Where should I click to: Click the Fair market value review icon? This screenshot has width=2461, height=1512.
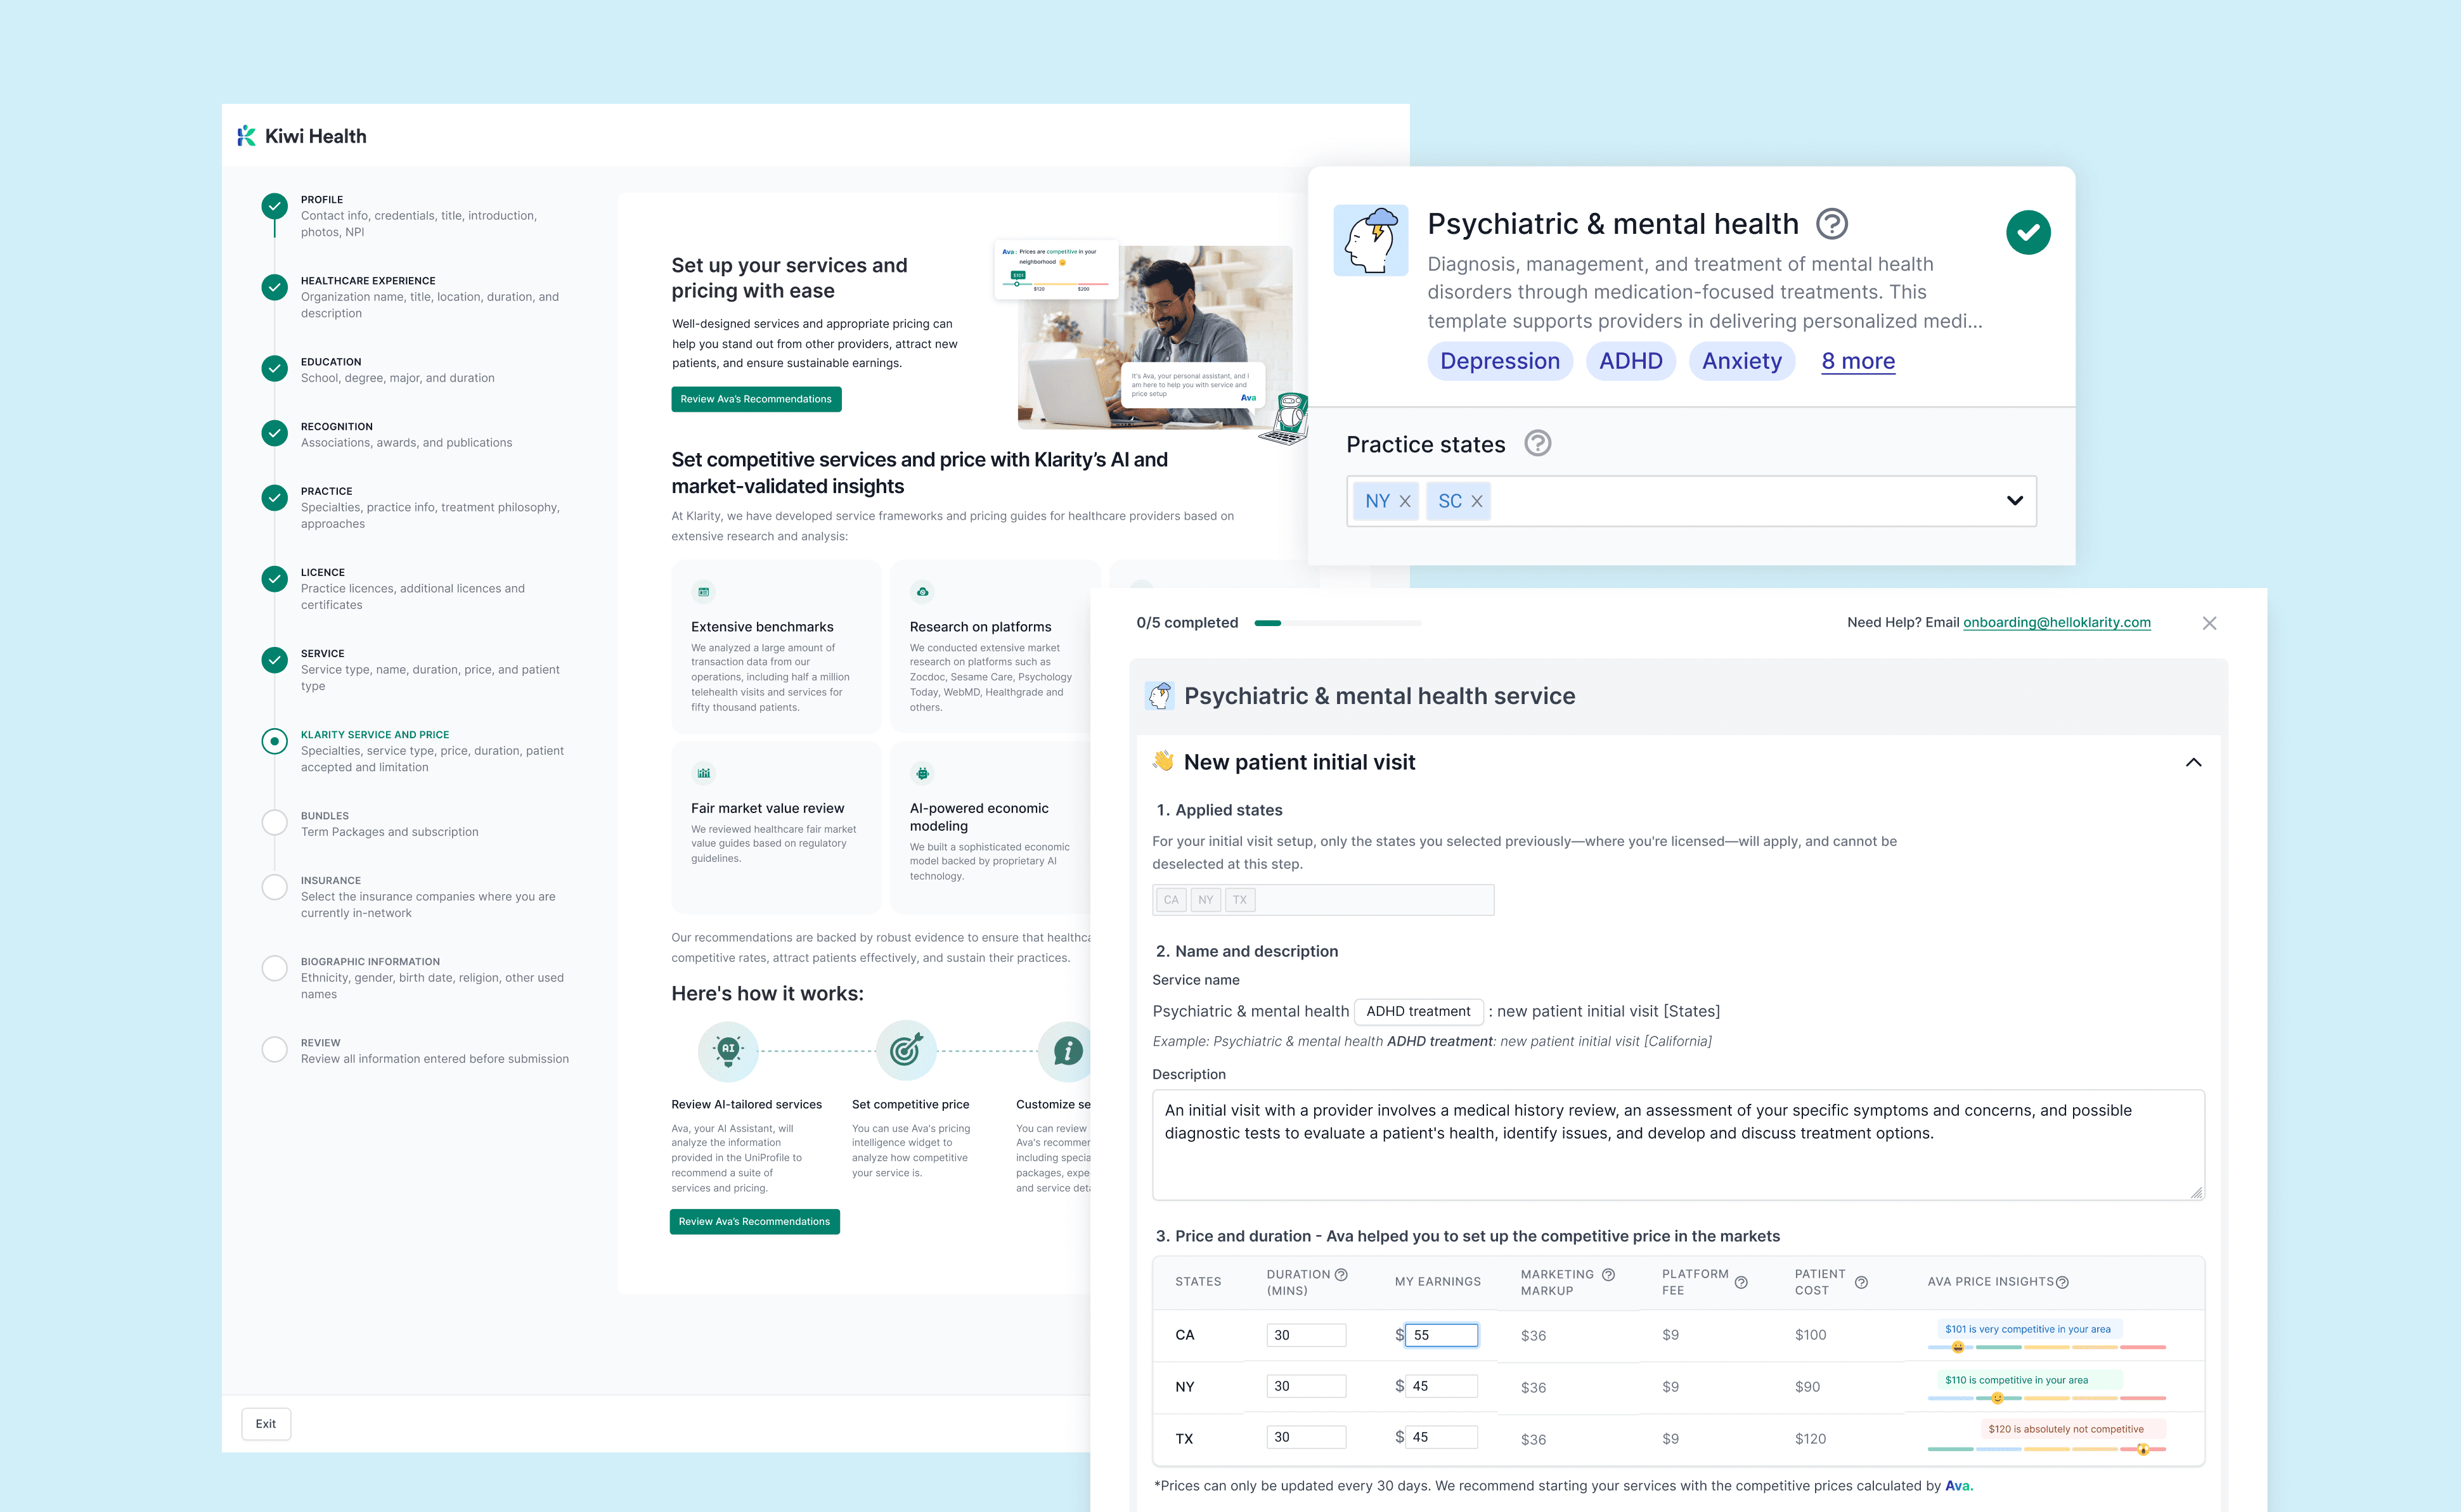(703, 773)
